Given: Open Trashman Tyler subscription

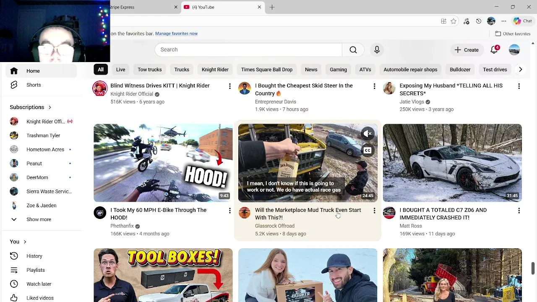Looking at the screenshot, I should (x=41, y=135).
